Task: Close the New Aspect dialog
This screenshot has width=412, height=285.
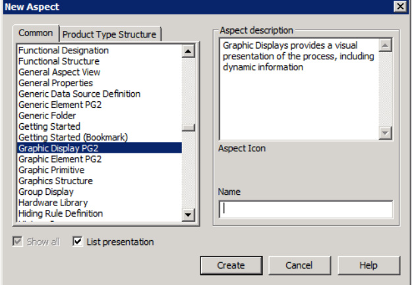Action: pos(399,7)
